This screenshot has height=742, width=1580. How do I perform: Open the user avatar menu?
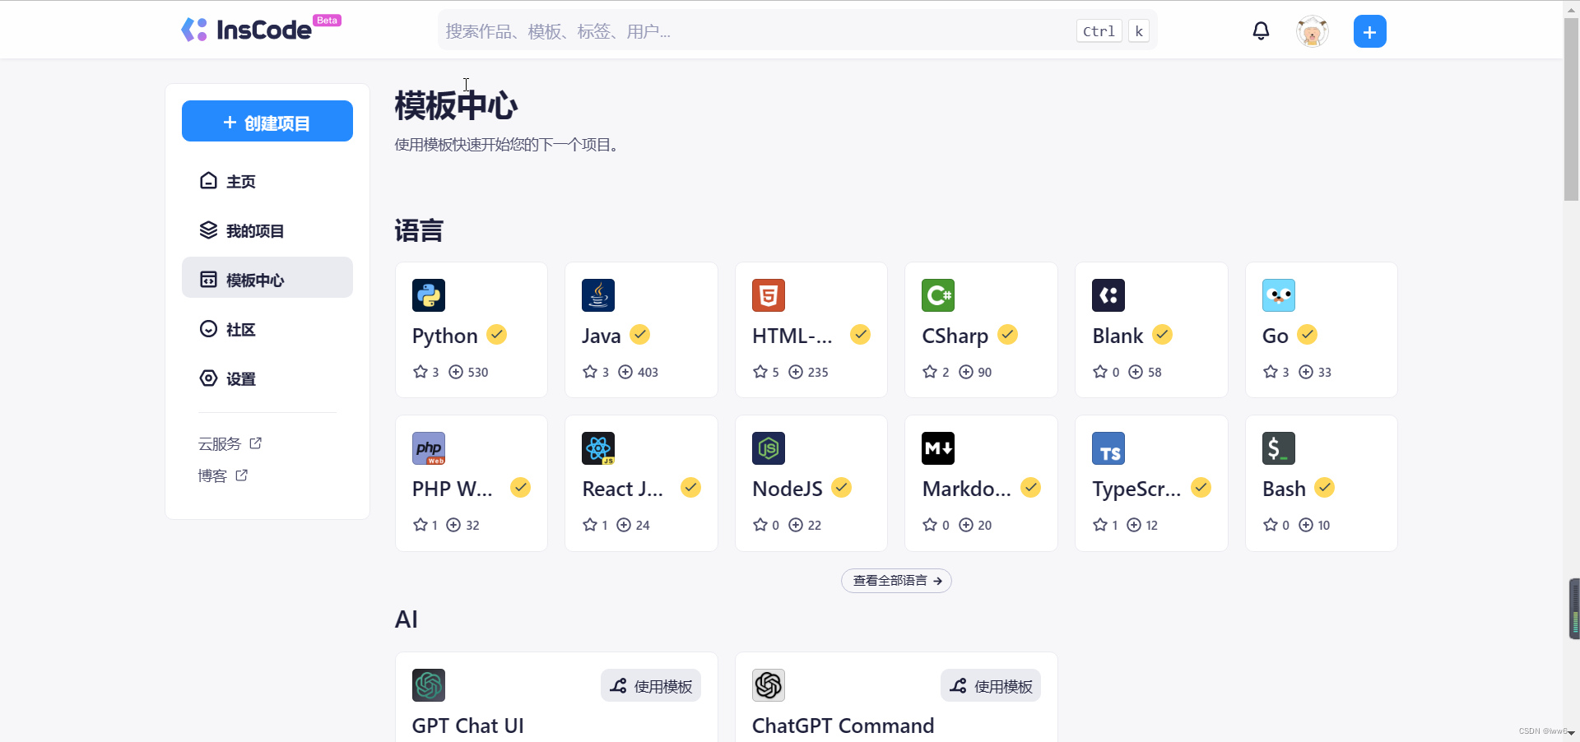pos(1313,31)
